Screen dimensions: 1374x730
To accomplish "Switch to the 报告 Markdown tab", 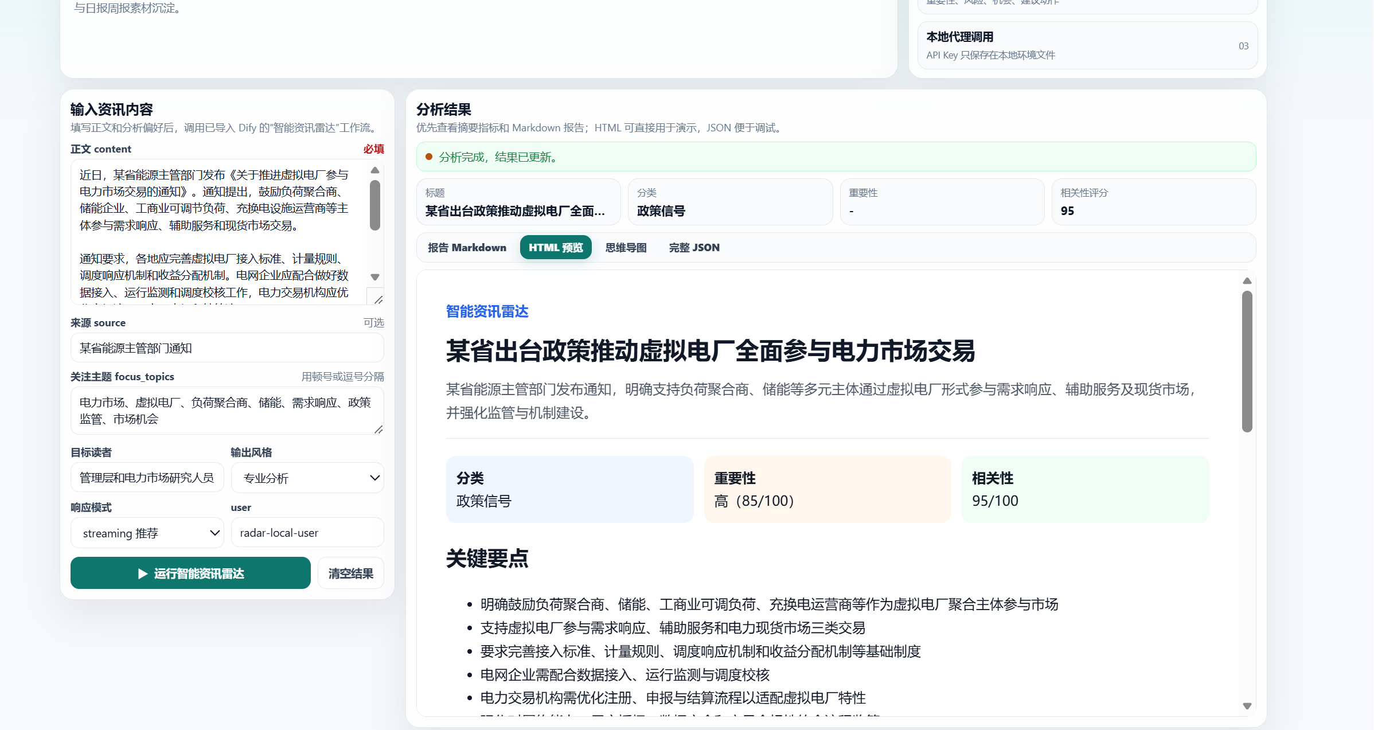I will [467, 247].
